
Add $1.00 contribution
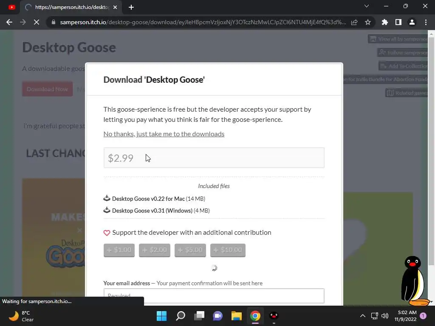(119, 250)
